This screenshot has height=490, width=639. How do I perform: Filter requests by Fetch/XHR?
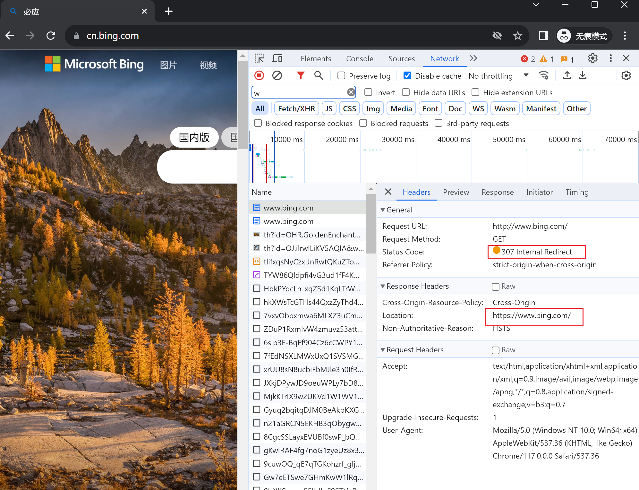point(296,109)
